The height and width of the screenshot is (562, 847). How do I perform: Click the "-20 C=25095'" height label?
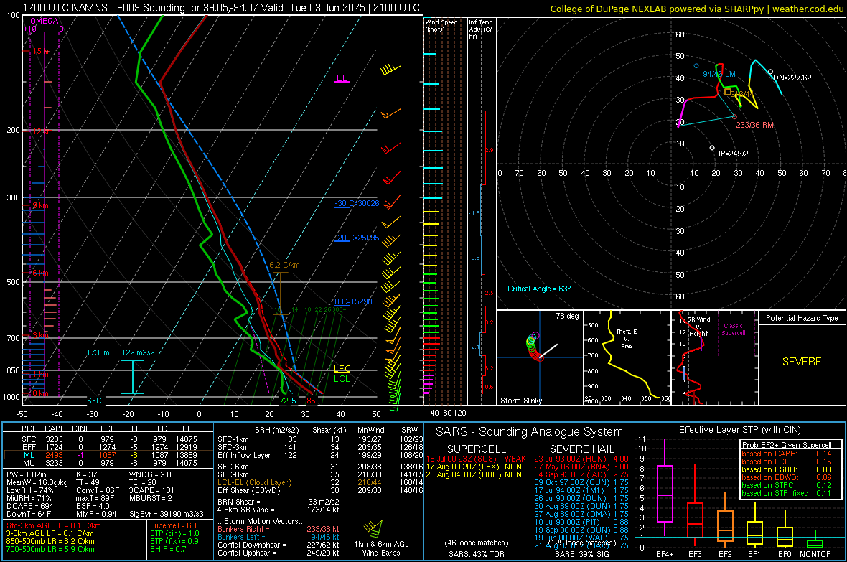tap(357, 238)
